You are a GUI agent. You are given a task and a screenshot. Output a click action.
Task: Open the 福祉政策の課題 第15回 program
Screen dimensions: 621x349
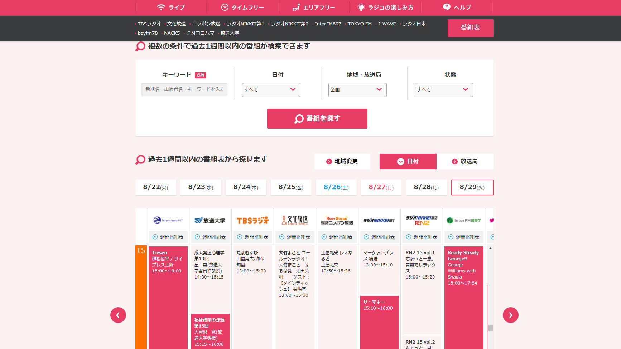pyautogui.click(x=210, y=331)
